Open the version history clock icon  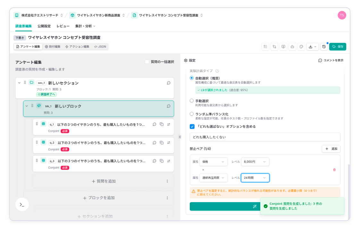click(324, 47)
